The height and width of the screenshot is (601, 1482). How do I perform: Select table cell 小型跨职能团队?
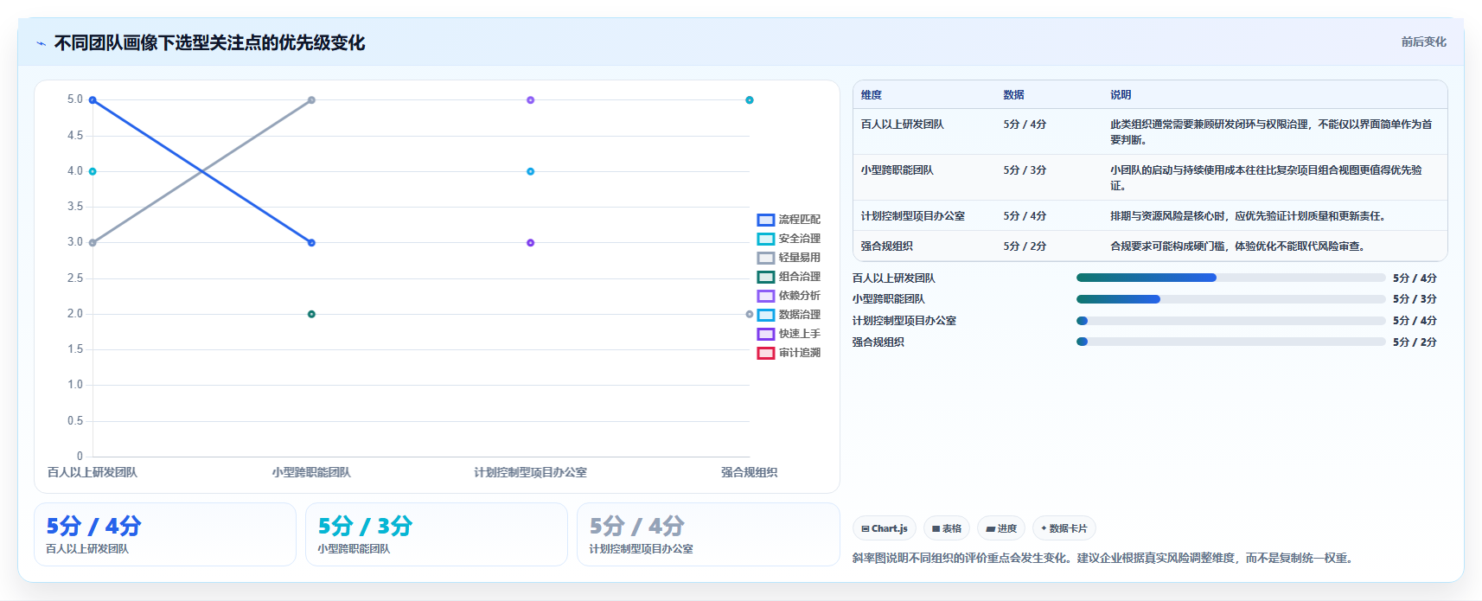(x=897, y=170)
